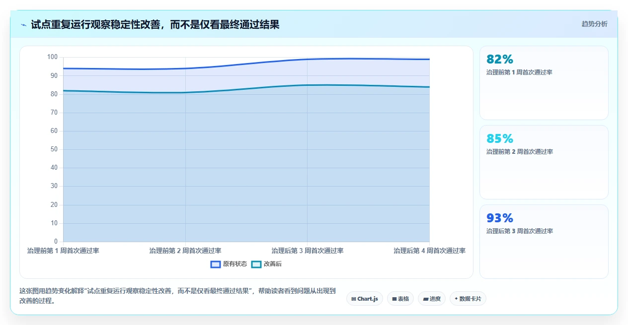The width and height of the screenshot is (628, 325).
Task: Click x-axis label 治理后第 4 周首次通过率
Action: coord(429,251)
